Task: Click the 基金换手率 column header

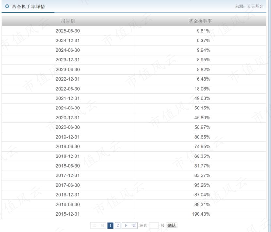Action: click(200, 21)
